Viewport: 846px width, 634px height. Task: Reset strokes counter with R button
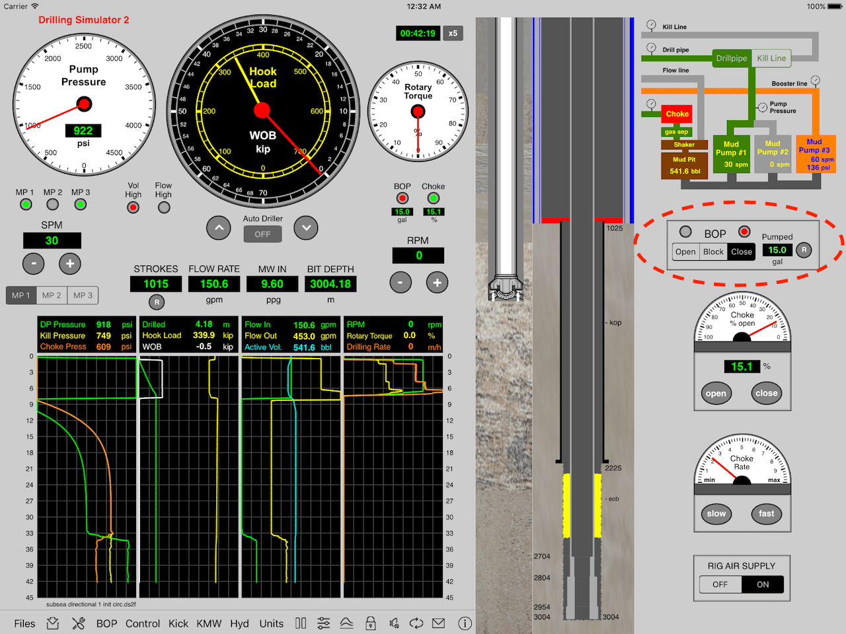(157, 302)
